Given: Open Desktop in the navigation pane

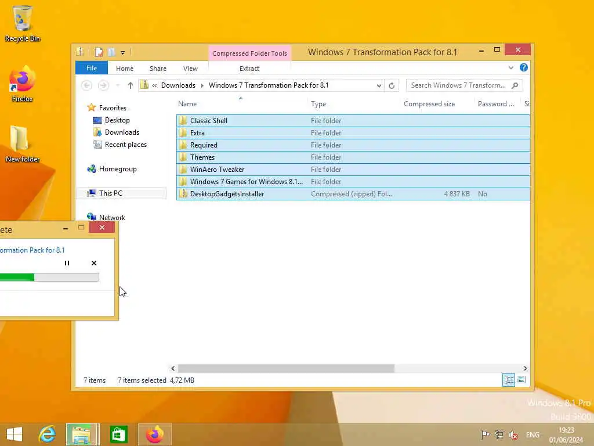Looking at the screenshot, I should point(117,120).
